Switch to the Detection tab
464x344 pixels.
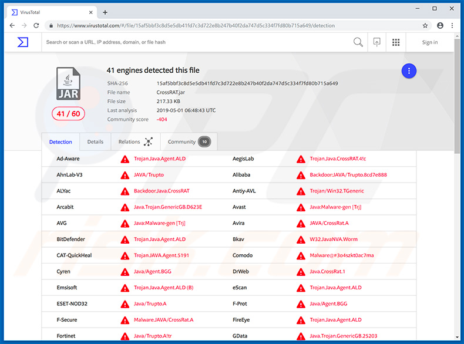point(60,142)
